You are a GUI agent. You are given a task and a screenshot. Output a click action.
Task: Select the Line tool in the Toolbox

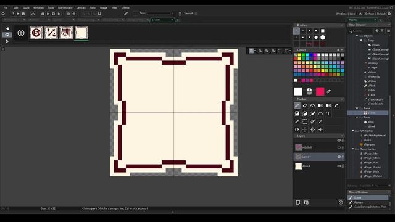tap(336, 105)
